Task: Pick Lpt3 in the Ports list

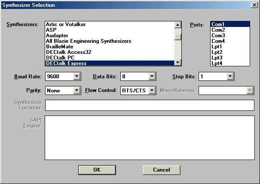Action: click(x=230, y=58)
